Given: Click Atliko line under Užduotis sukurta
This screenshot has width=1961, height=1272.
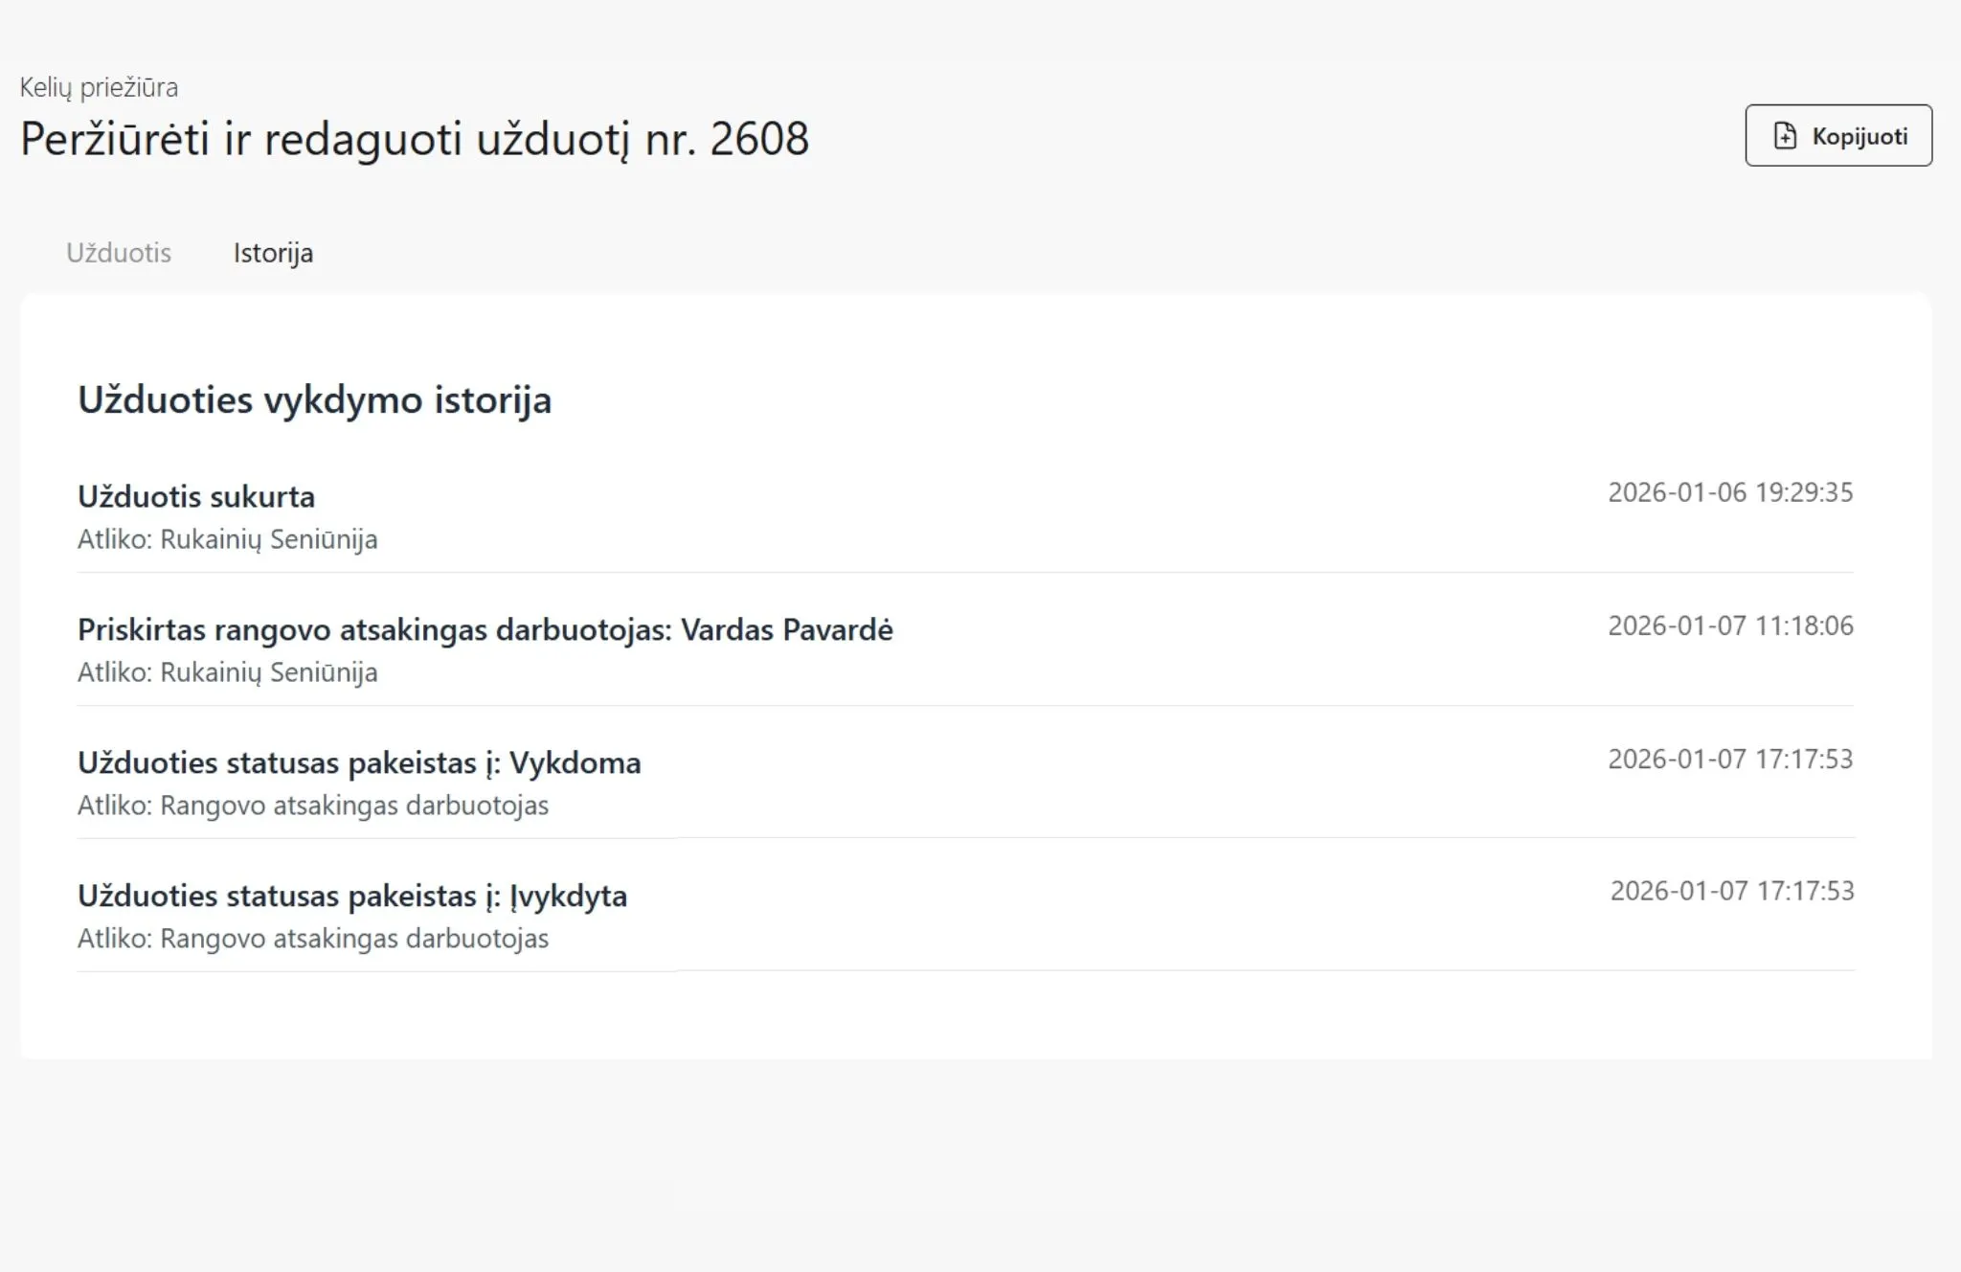Looking at the screenshot, I should pyautogui.click(x=228, y=539).
